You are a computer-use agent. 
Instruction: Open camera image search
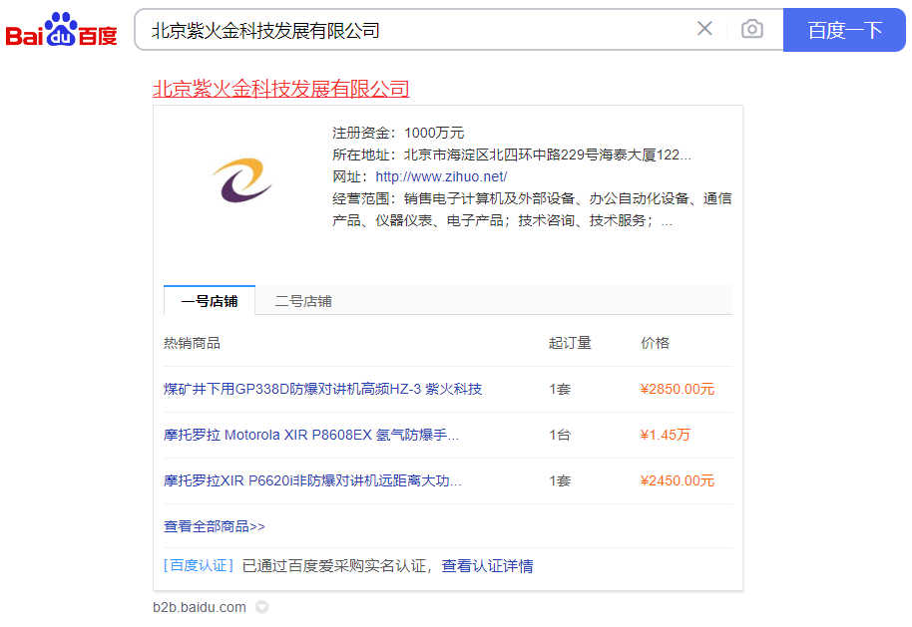(752, 29)
